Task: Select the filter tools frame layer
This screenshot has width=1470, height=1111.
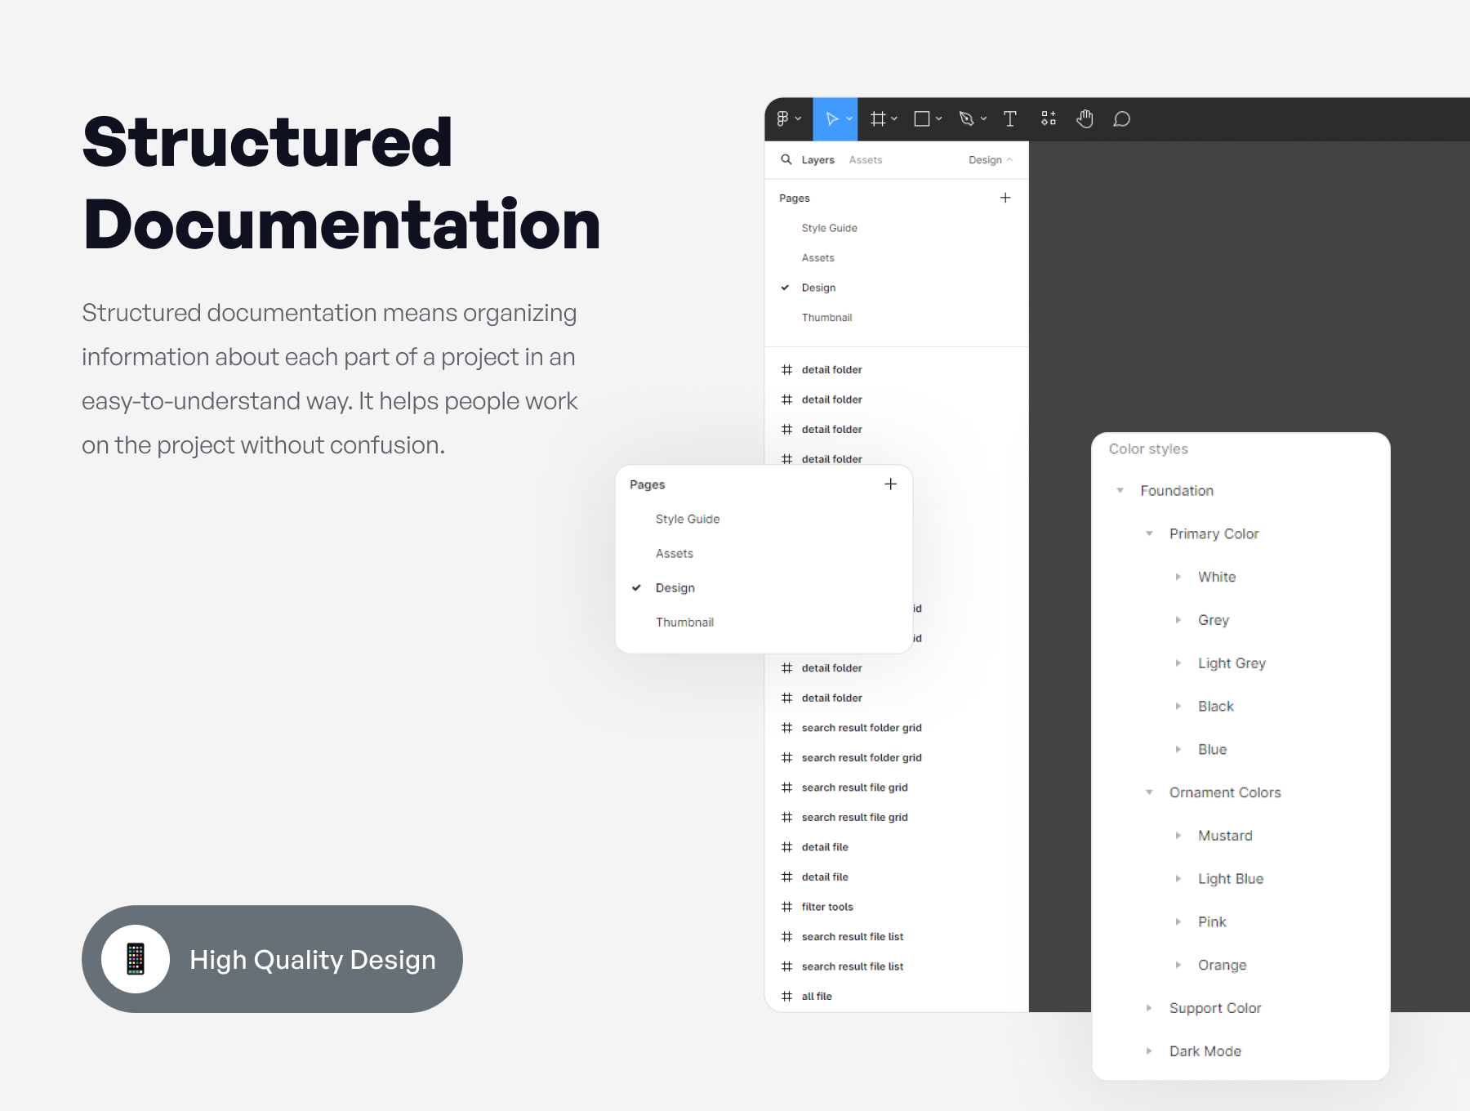Action: (826, 907)
